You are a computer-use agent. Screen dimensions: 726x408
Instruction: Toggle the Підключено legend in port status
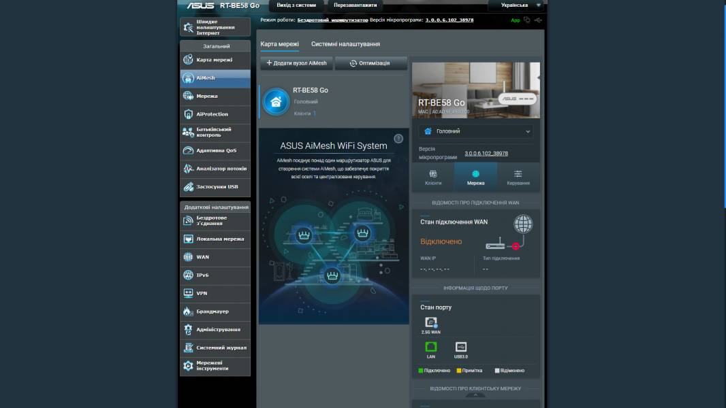click(434, 370)
